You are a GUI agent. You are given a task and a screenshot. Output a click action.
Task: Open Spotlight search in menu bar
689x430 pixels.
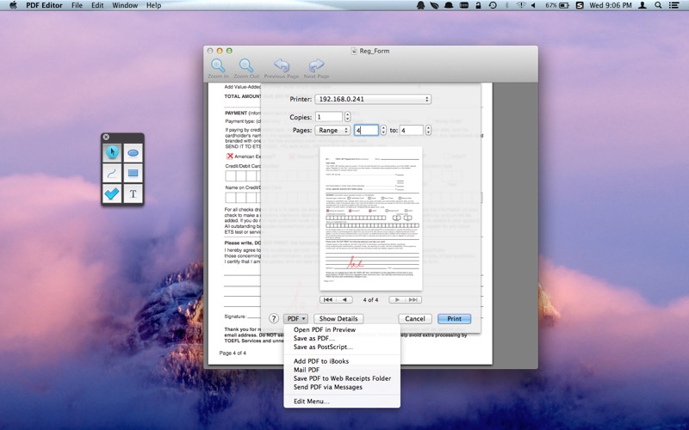pyautogui.click(x=658, y=5)
